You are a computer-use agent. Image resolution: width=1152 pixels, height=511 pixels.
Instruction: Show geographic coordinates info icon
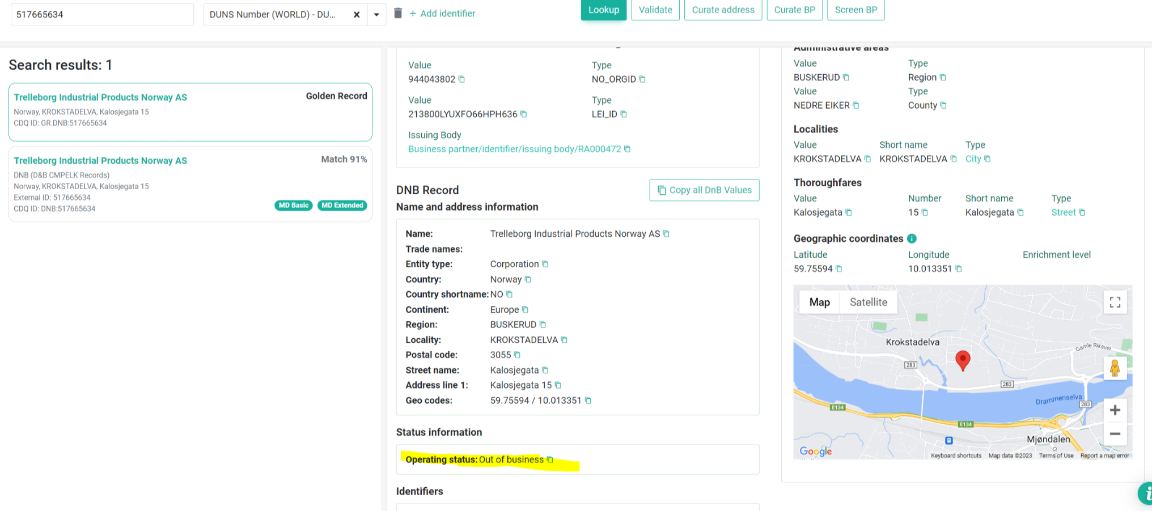[912, 239]
